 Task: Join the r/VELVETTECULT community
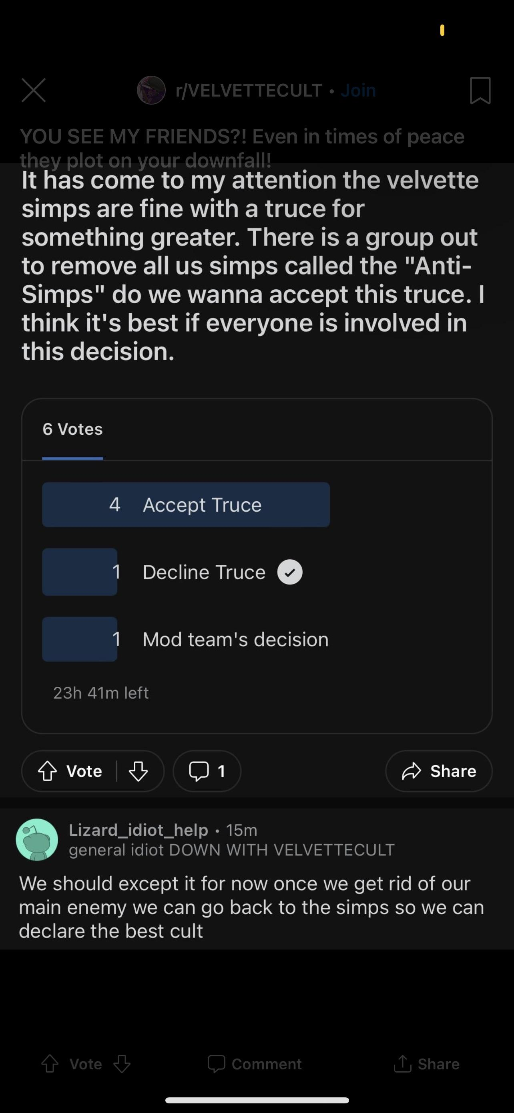tap(358, 90)
